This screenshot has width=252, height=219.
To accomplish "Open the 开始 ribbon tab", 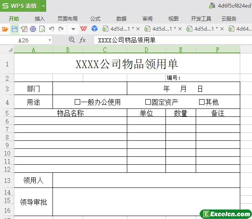I will (14, 19).
